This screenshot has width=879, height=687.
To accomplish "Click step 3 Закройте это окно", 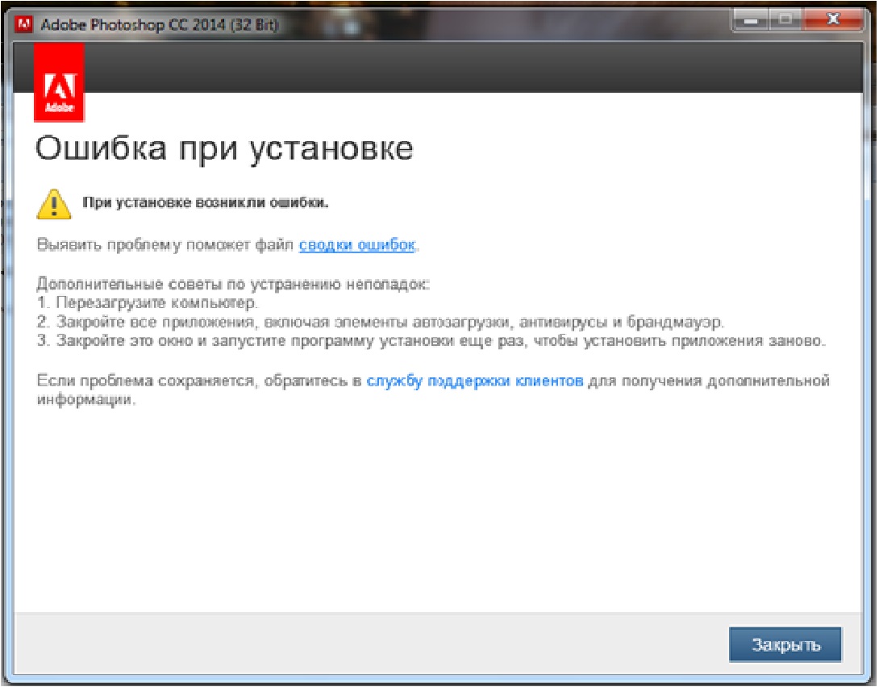I will coord(431,340).
